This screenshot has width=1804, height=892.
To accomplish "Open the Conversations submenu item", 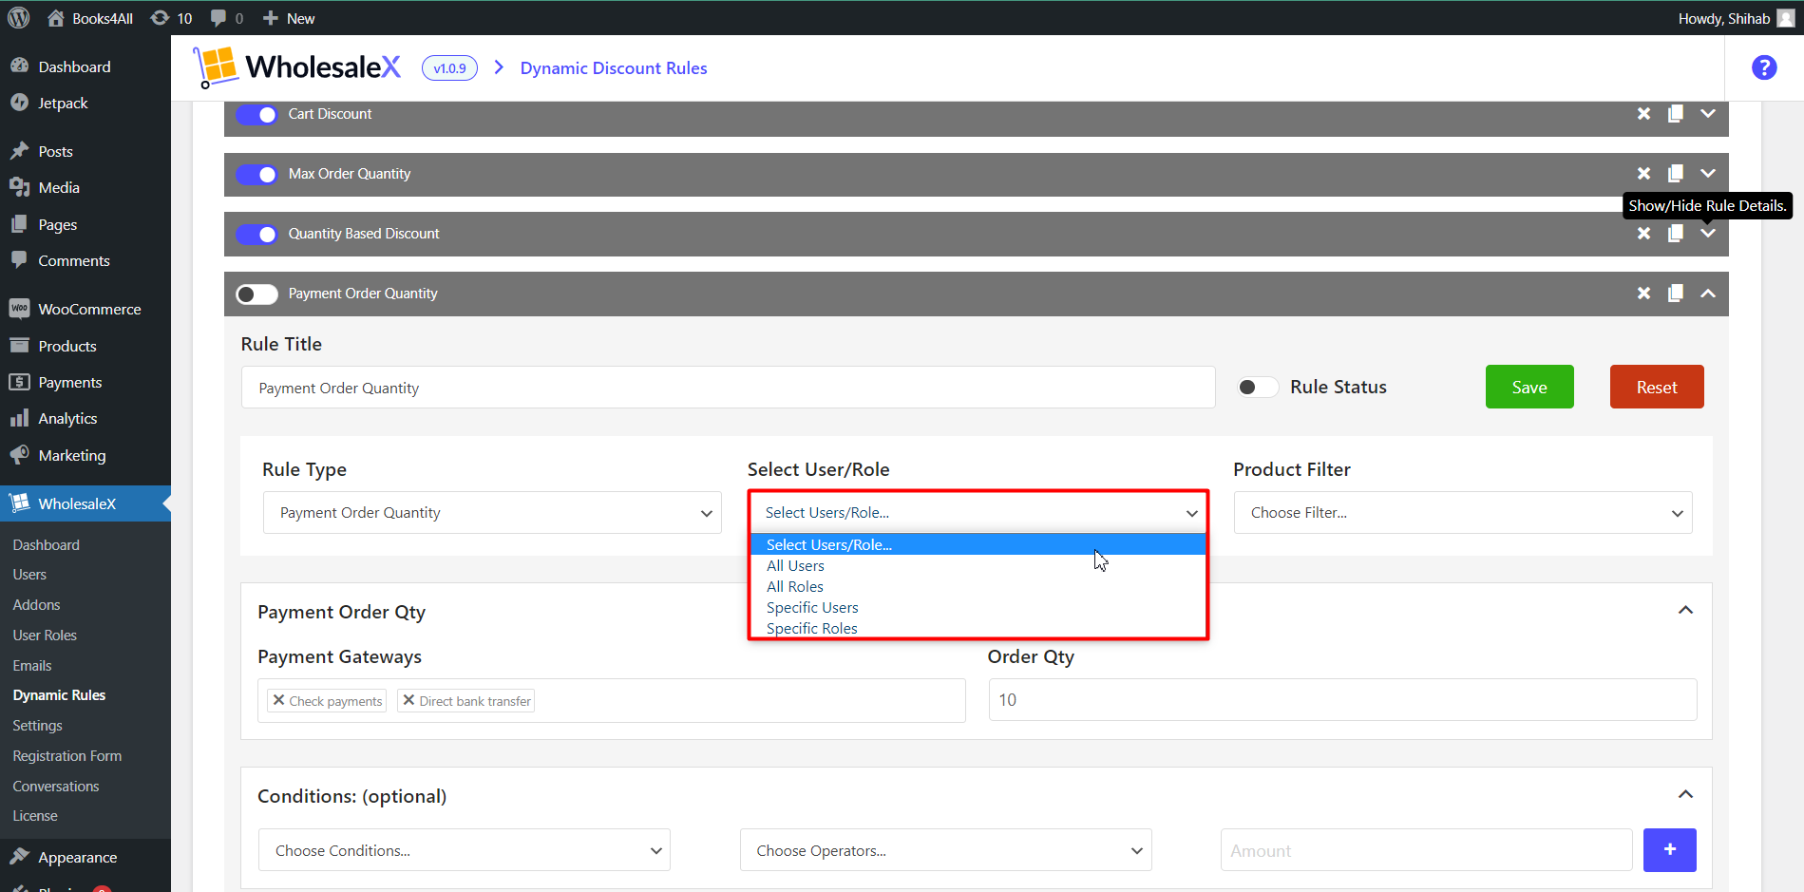I will [56, 787].
